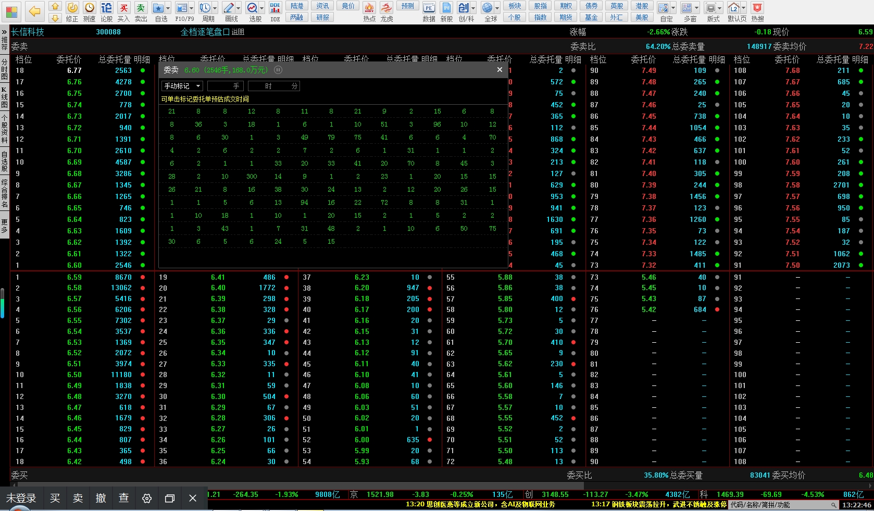Open the 综合排名 sidebar tab

[x=5, y=193]
